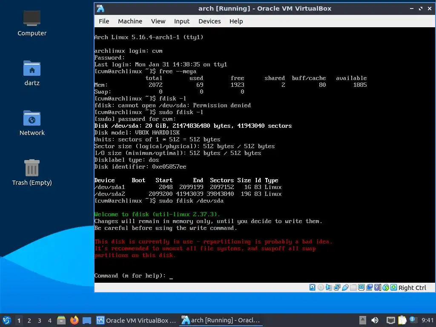Switch to workspace 2
The image size is (436, 327).
[29, 320]
